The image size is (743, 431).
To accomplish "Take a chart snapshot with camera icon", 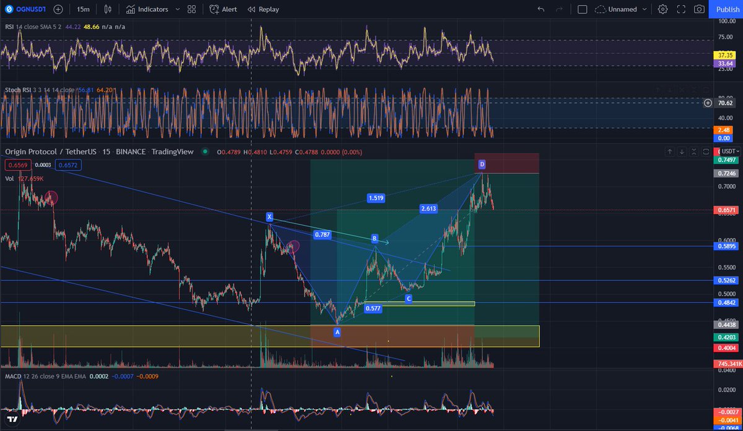I will coord(699,9).
